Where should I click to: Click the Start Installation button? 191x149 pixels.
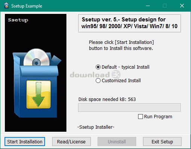tap(25, 141)
